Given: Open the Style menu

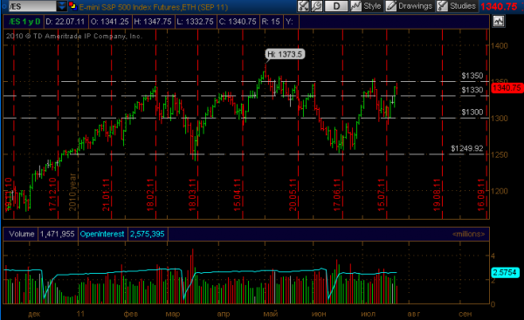Looking at the screenshot, I should click(x=372, y=6).
